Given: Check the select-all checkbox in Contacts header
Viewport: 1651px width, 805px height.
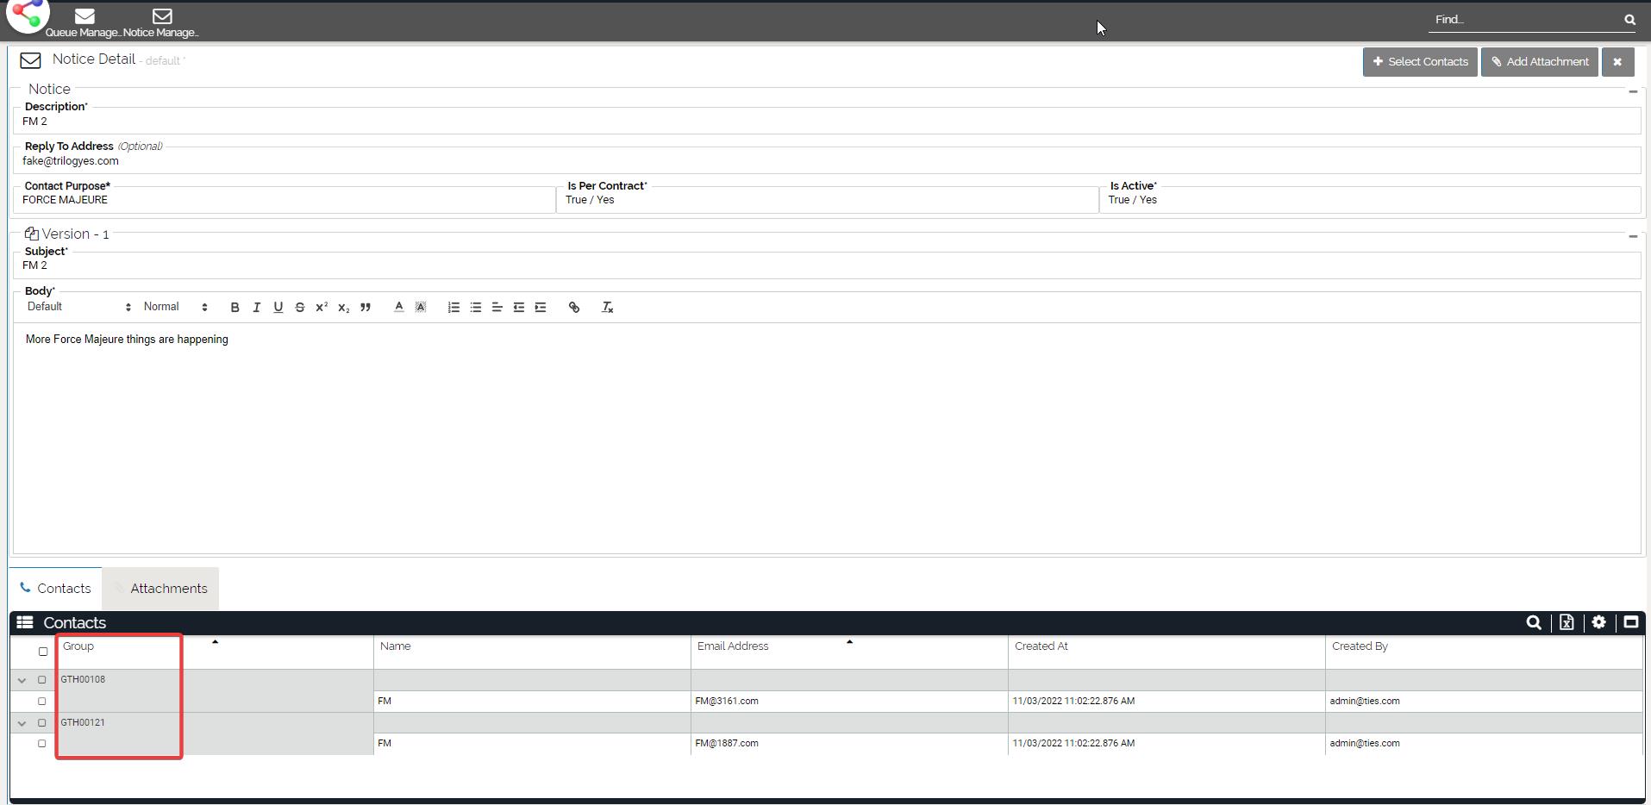Looking at the screenshot, I should click(43, 652).
